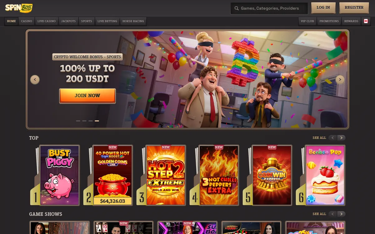Open Game Shows thumbnail with purple neon
Screen dimensions: 375x234
pos(187,227)
